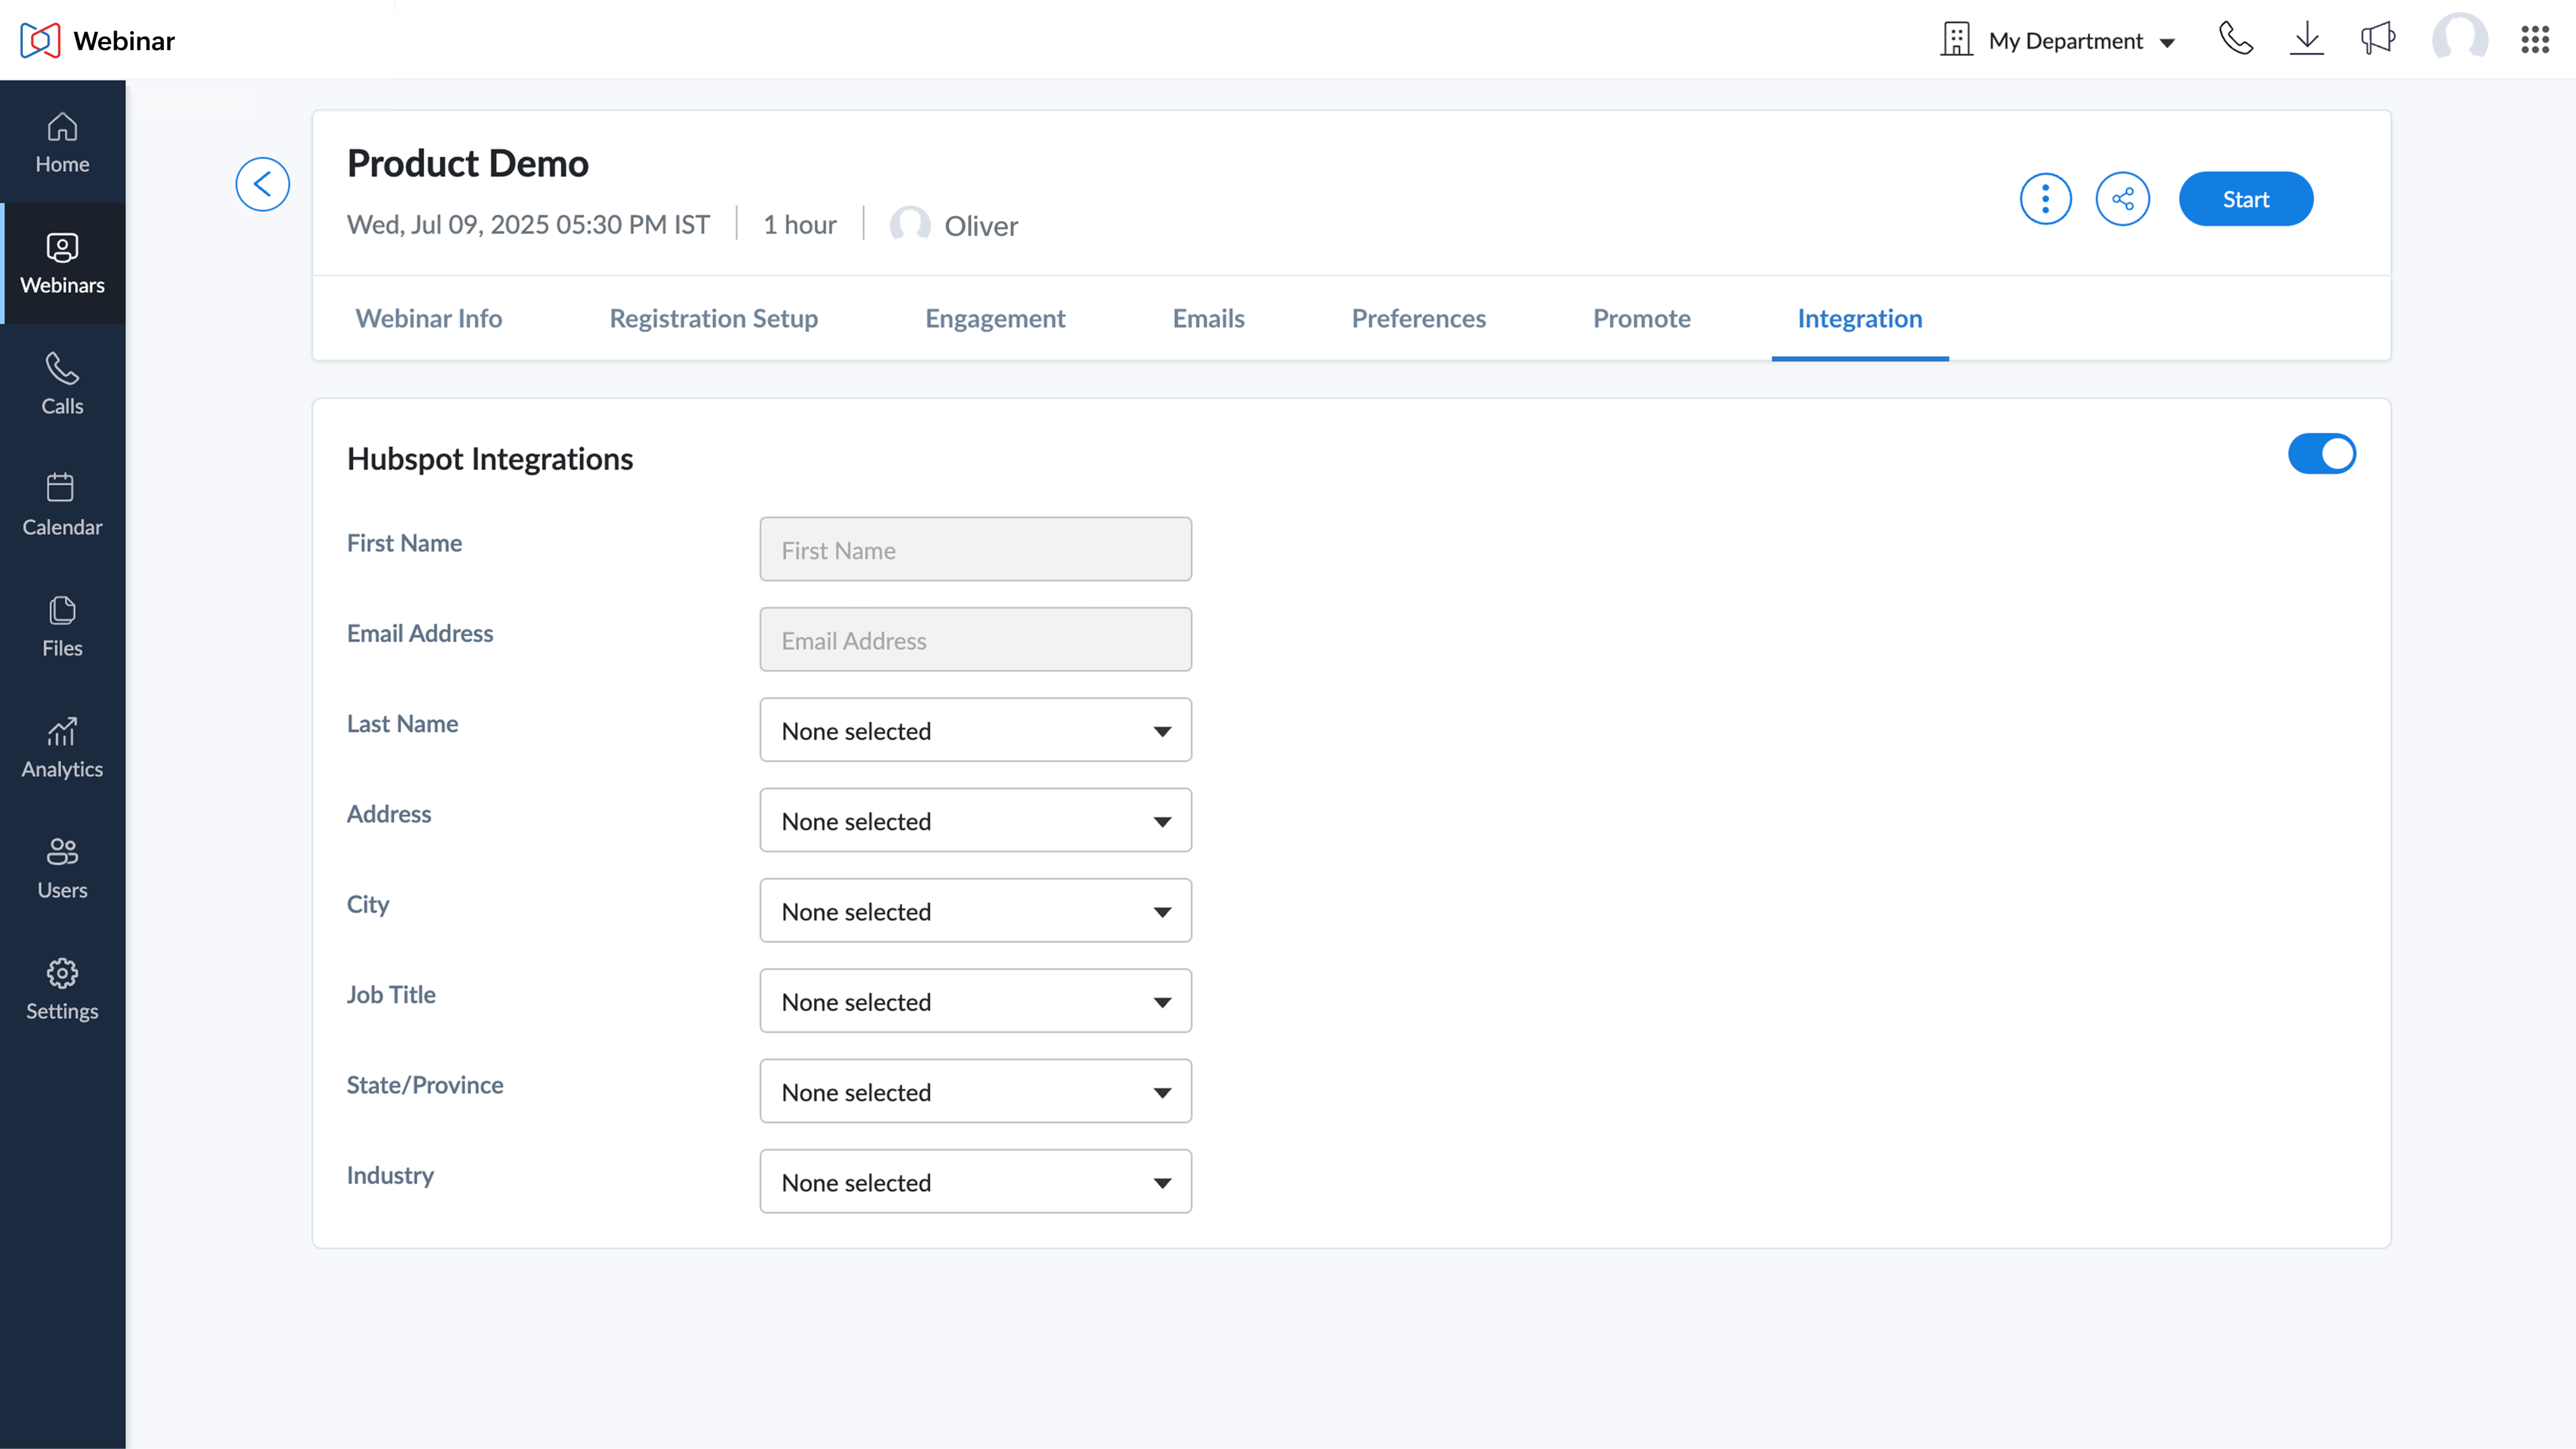
Task: Switch to the Registration Setup tab
Action: point(713,318)
